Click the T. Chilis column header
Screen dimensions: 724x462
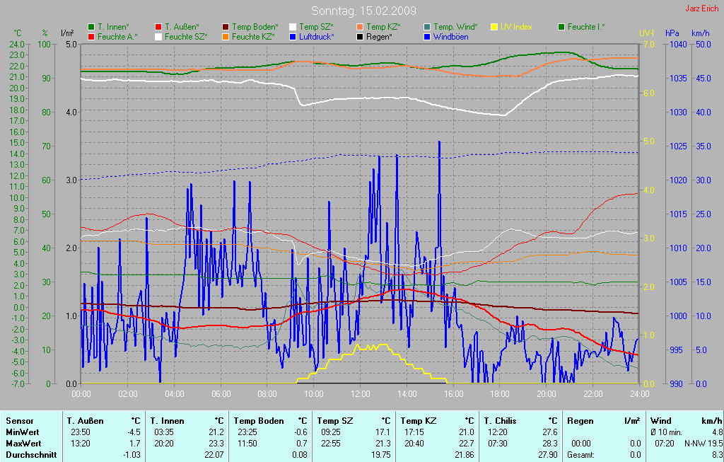[x=500, y=421]
